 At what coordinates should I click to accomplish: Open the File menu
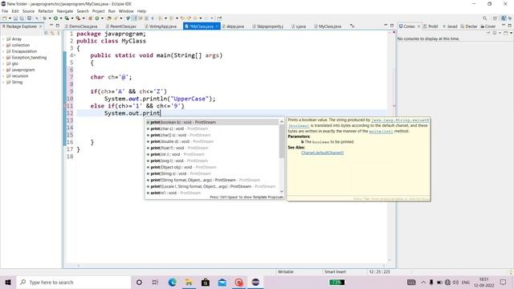click(5, 11)
